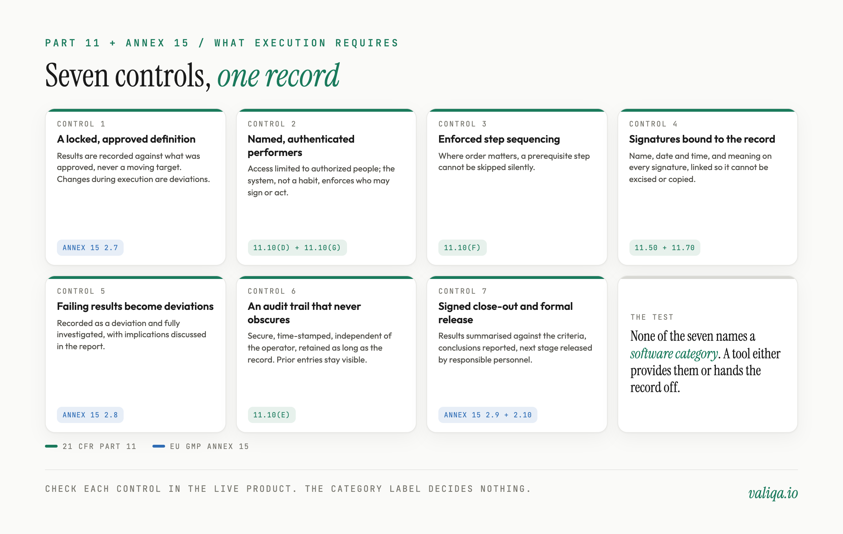
Task: Click heading 'An audit trail that never obscures'
Action: click(x=304, y=313)
